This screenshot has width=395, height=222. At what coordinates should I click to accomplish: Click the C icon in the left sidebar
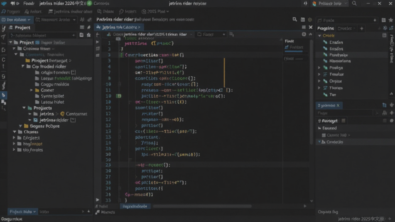click(x=3, y=60)
